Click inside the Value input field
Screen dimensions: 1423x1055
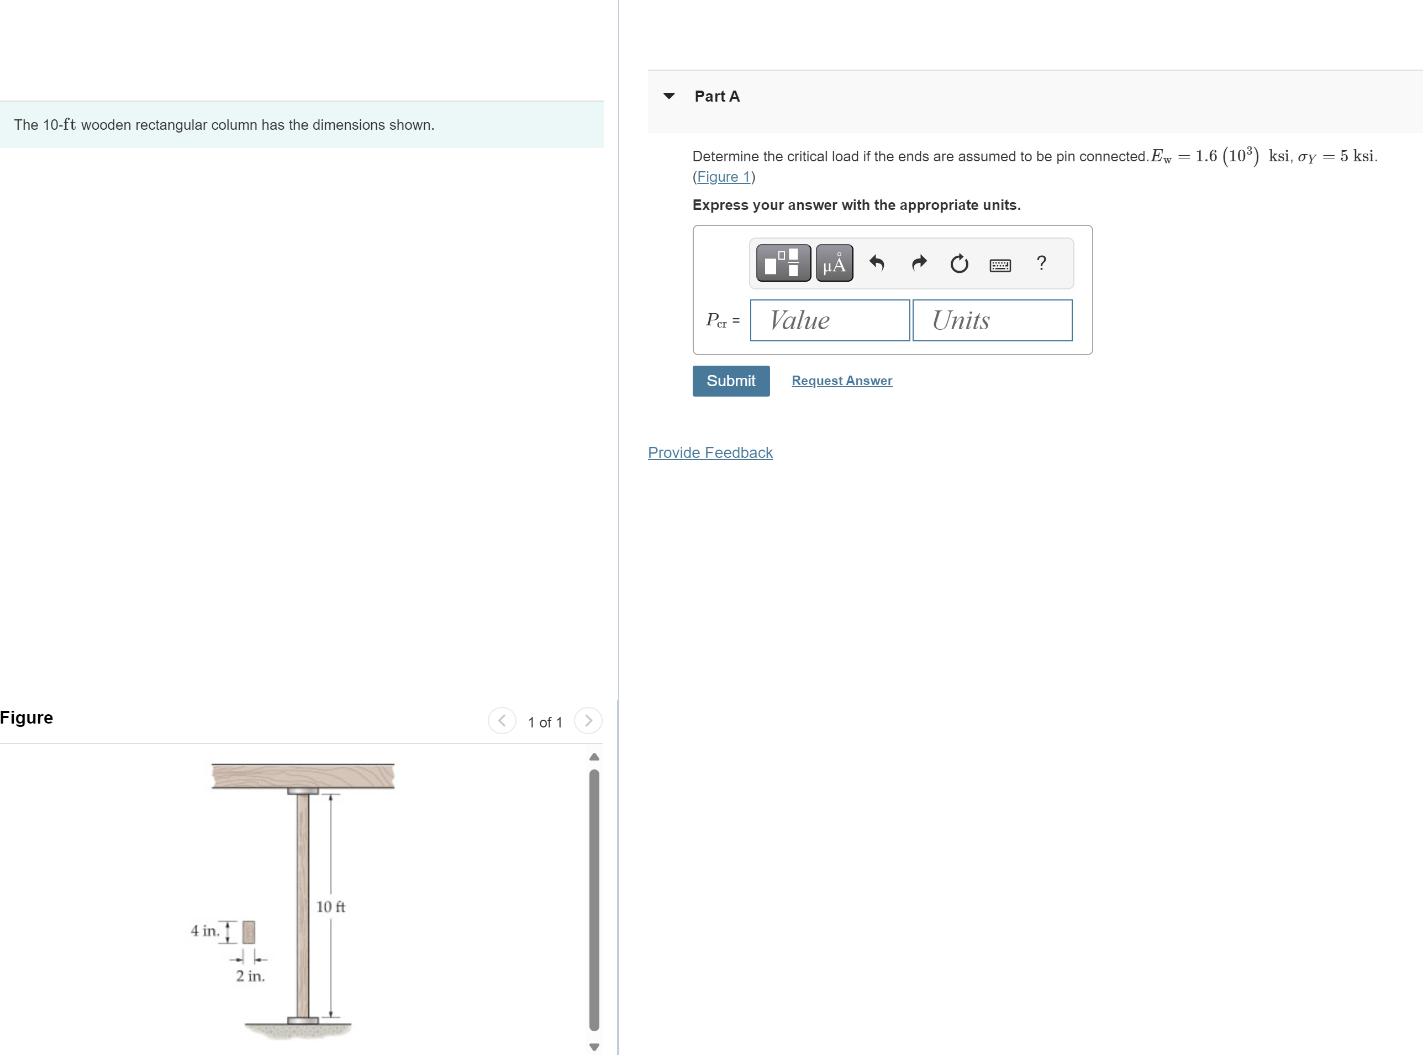click(829, 320)
